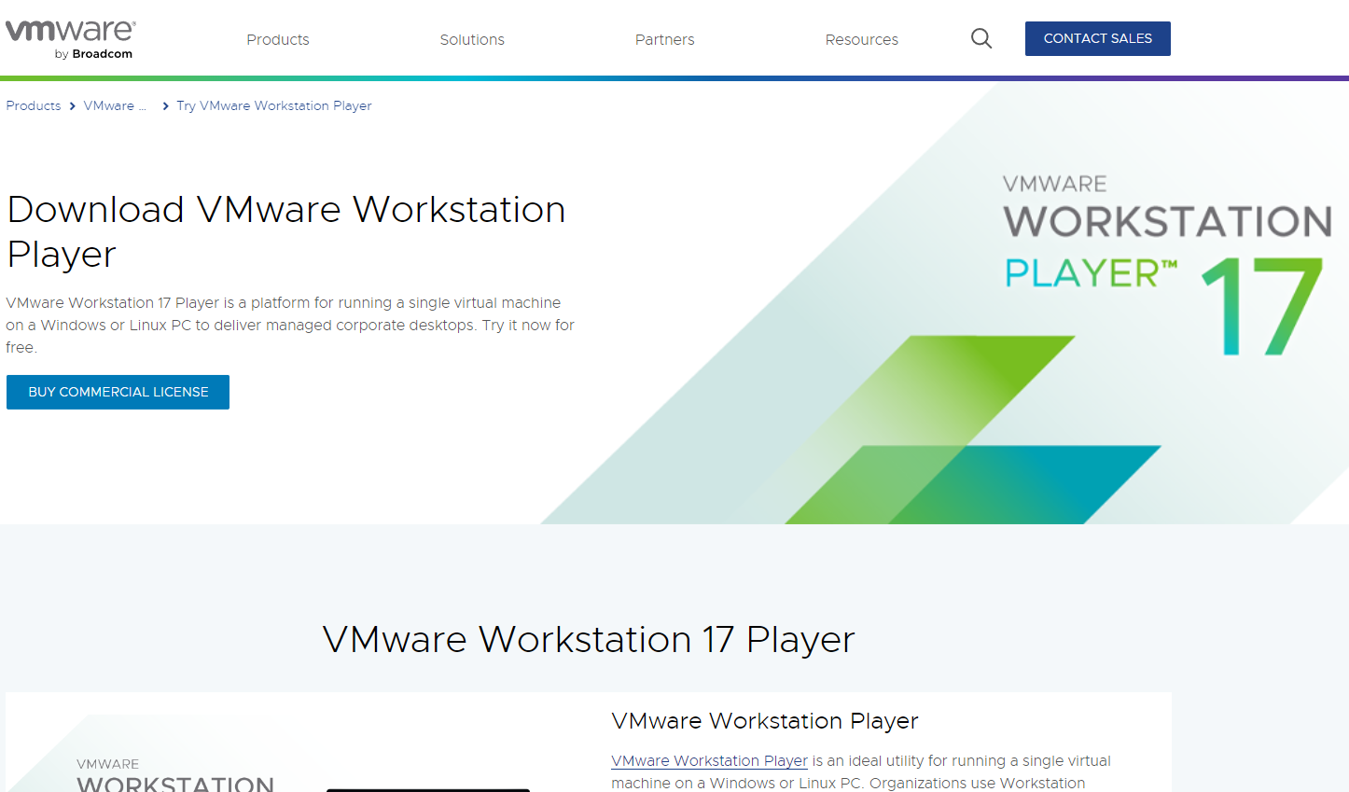Follow the underlined VMware Workstation Player link
The image size is (1349, 792).
[x=709, y=760]
